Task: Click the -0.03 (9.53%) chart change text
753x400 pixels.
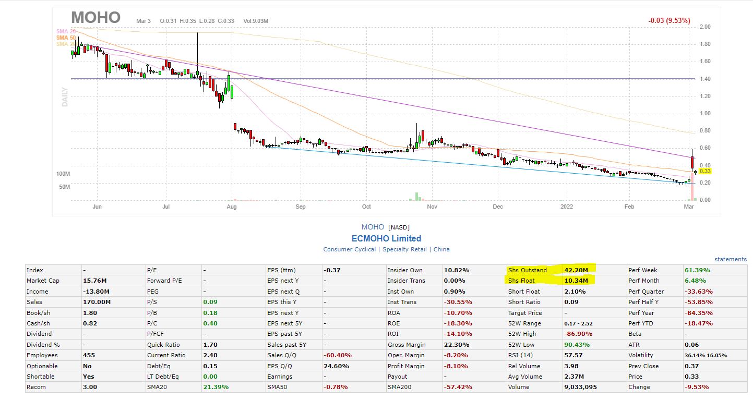Action: click(670, 21)
